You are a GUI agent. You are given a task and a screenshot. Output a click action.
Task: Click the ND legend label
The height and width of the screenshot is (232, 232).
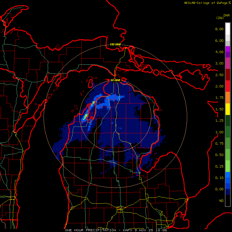coord(221,201)
